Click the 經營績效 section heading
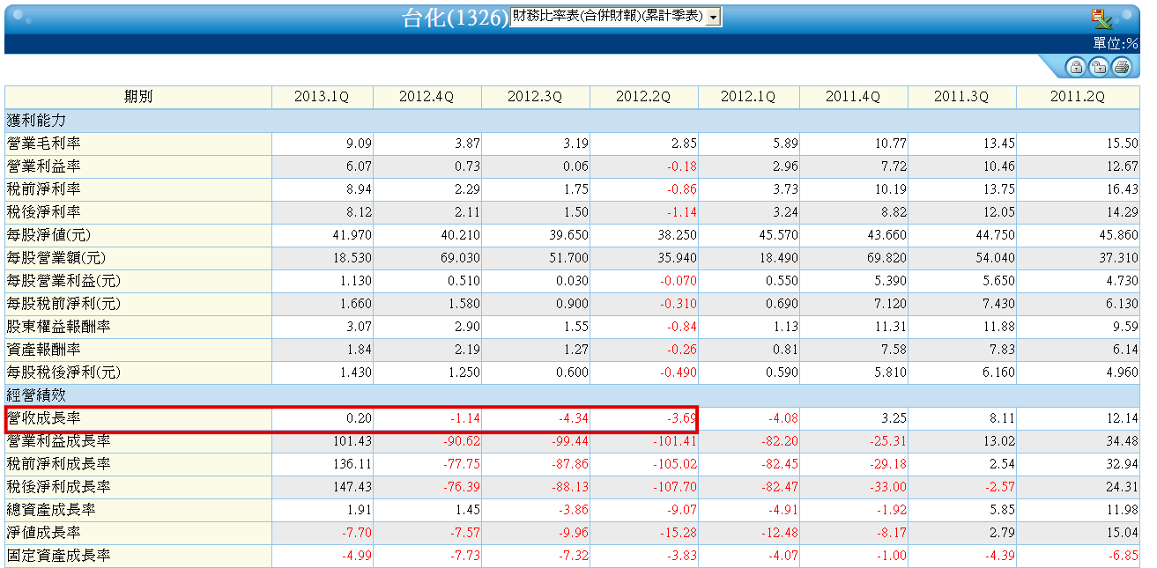The image size is (1157, 568). 36,395
